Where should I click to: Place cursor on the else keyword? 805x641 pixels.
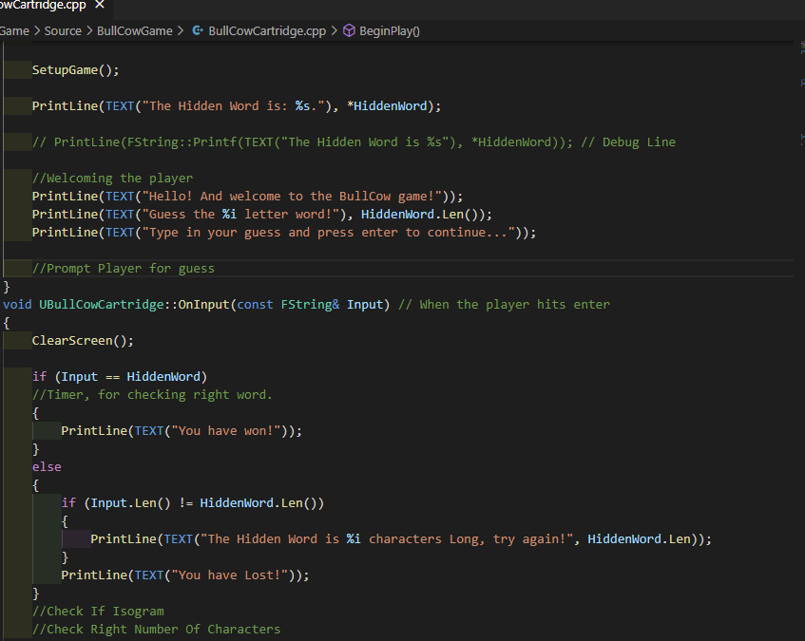(x=47, y=466)
